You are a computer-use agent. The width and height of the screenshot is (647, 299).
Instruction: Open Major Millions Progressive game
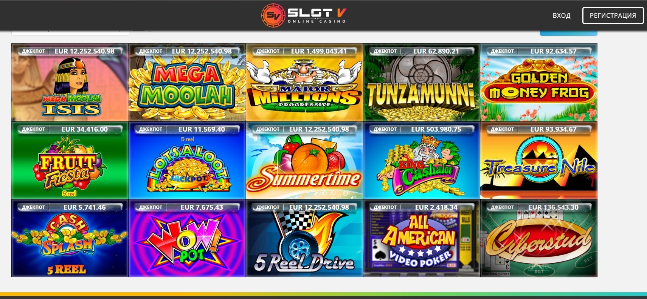pos(304,83)
